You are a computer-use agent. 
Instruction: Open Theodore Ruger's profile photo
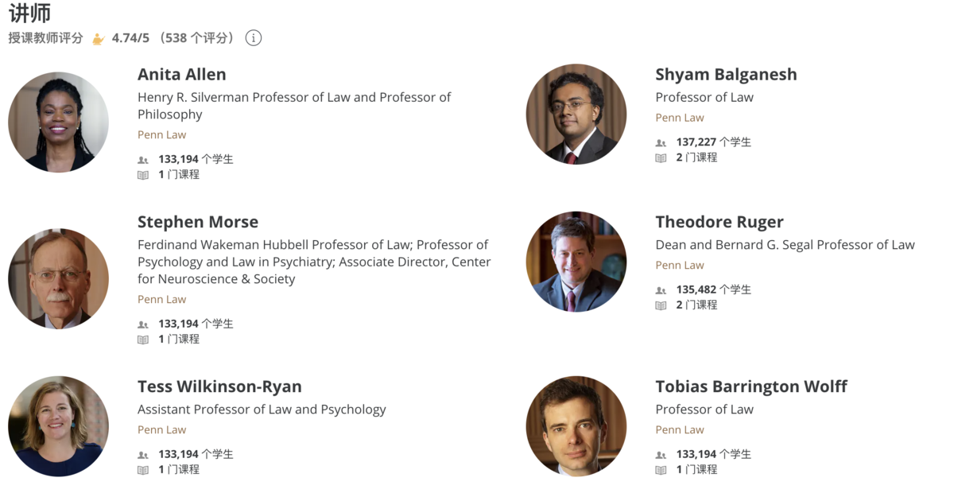click(576, 262)
